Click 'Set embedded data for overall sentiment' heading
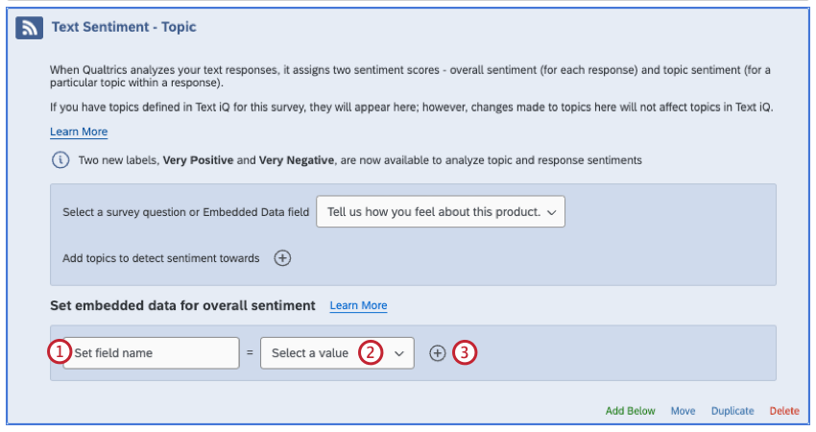This screenshot has height=432, width=816. [182, 305]
